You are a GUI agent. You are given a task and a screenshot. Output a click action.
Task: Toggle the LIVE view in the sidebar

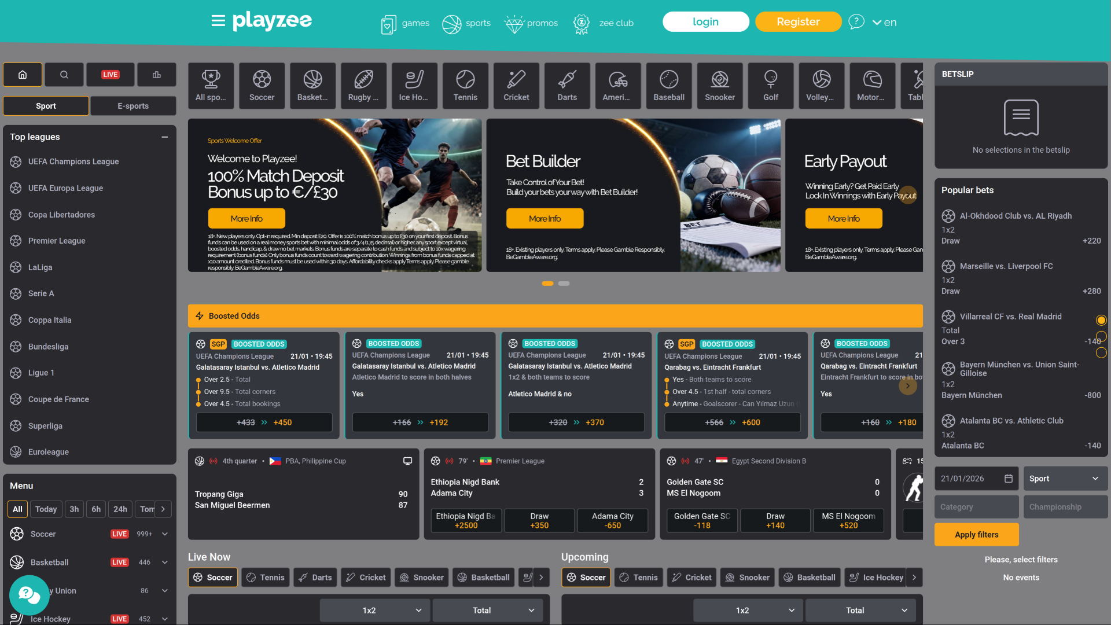(110, 74)
